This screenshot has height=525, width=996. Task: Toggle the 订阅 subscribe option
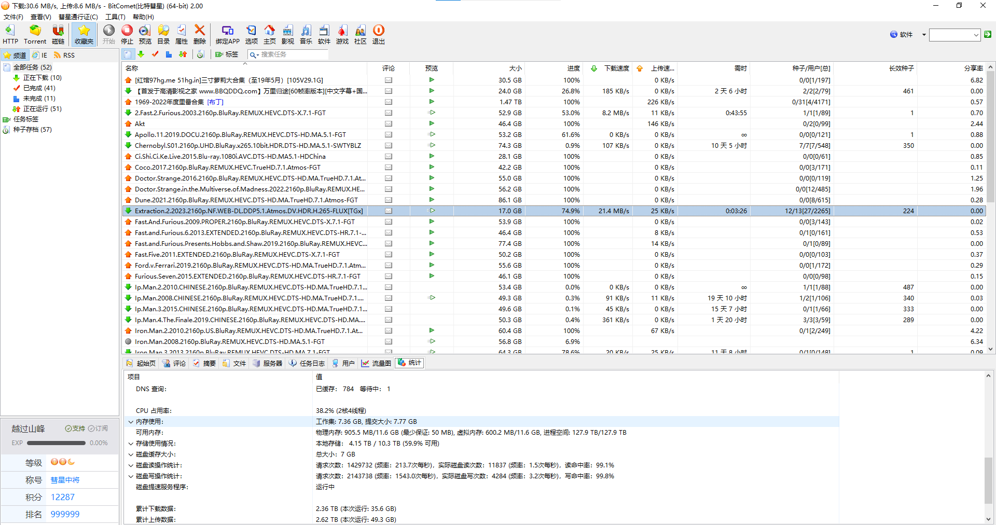(98, 429)
